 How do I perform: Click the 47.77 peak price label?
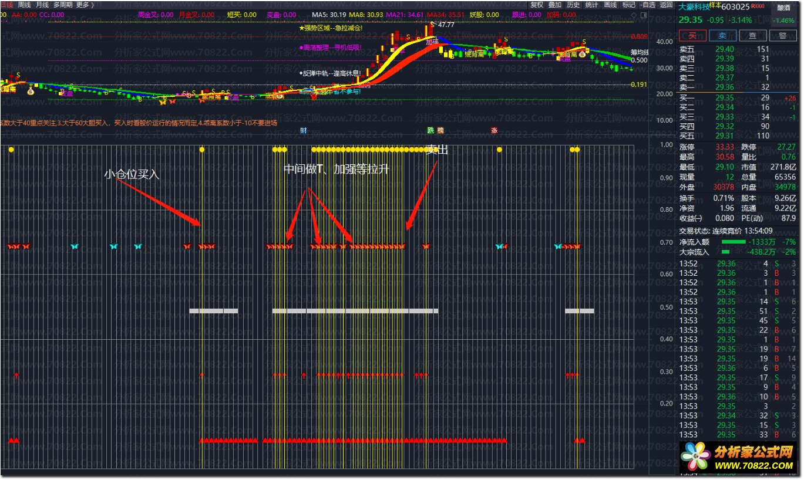point(446,25)
